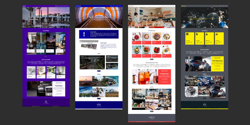This screenshot has width=250, height=125.
Task: Open the Contact dropdown in the blue template navbar
Action: [x=120, y=6]
